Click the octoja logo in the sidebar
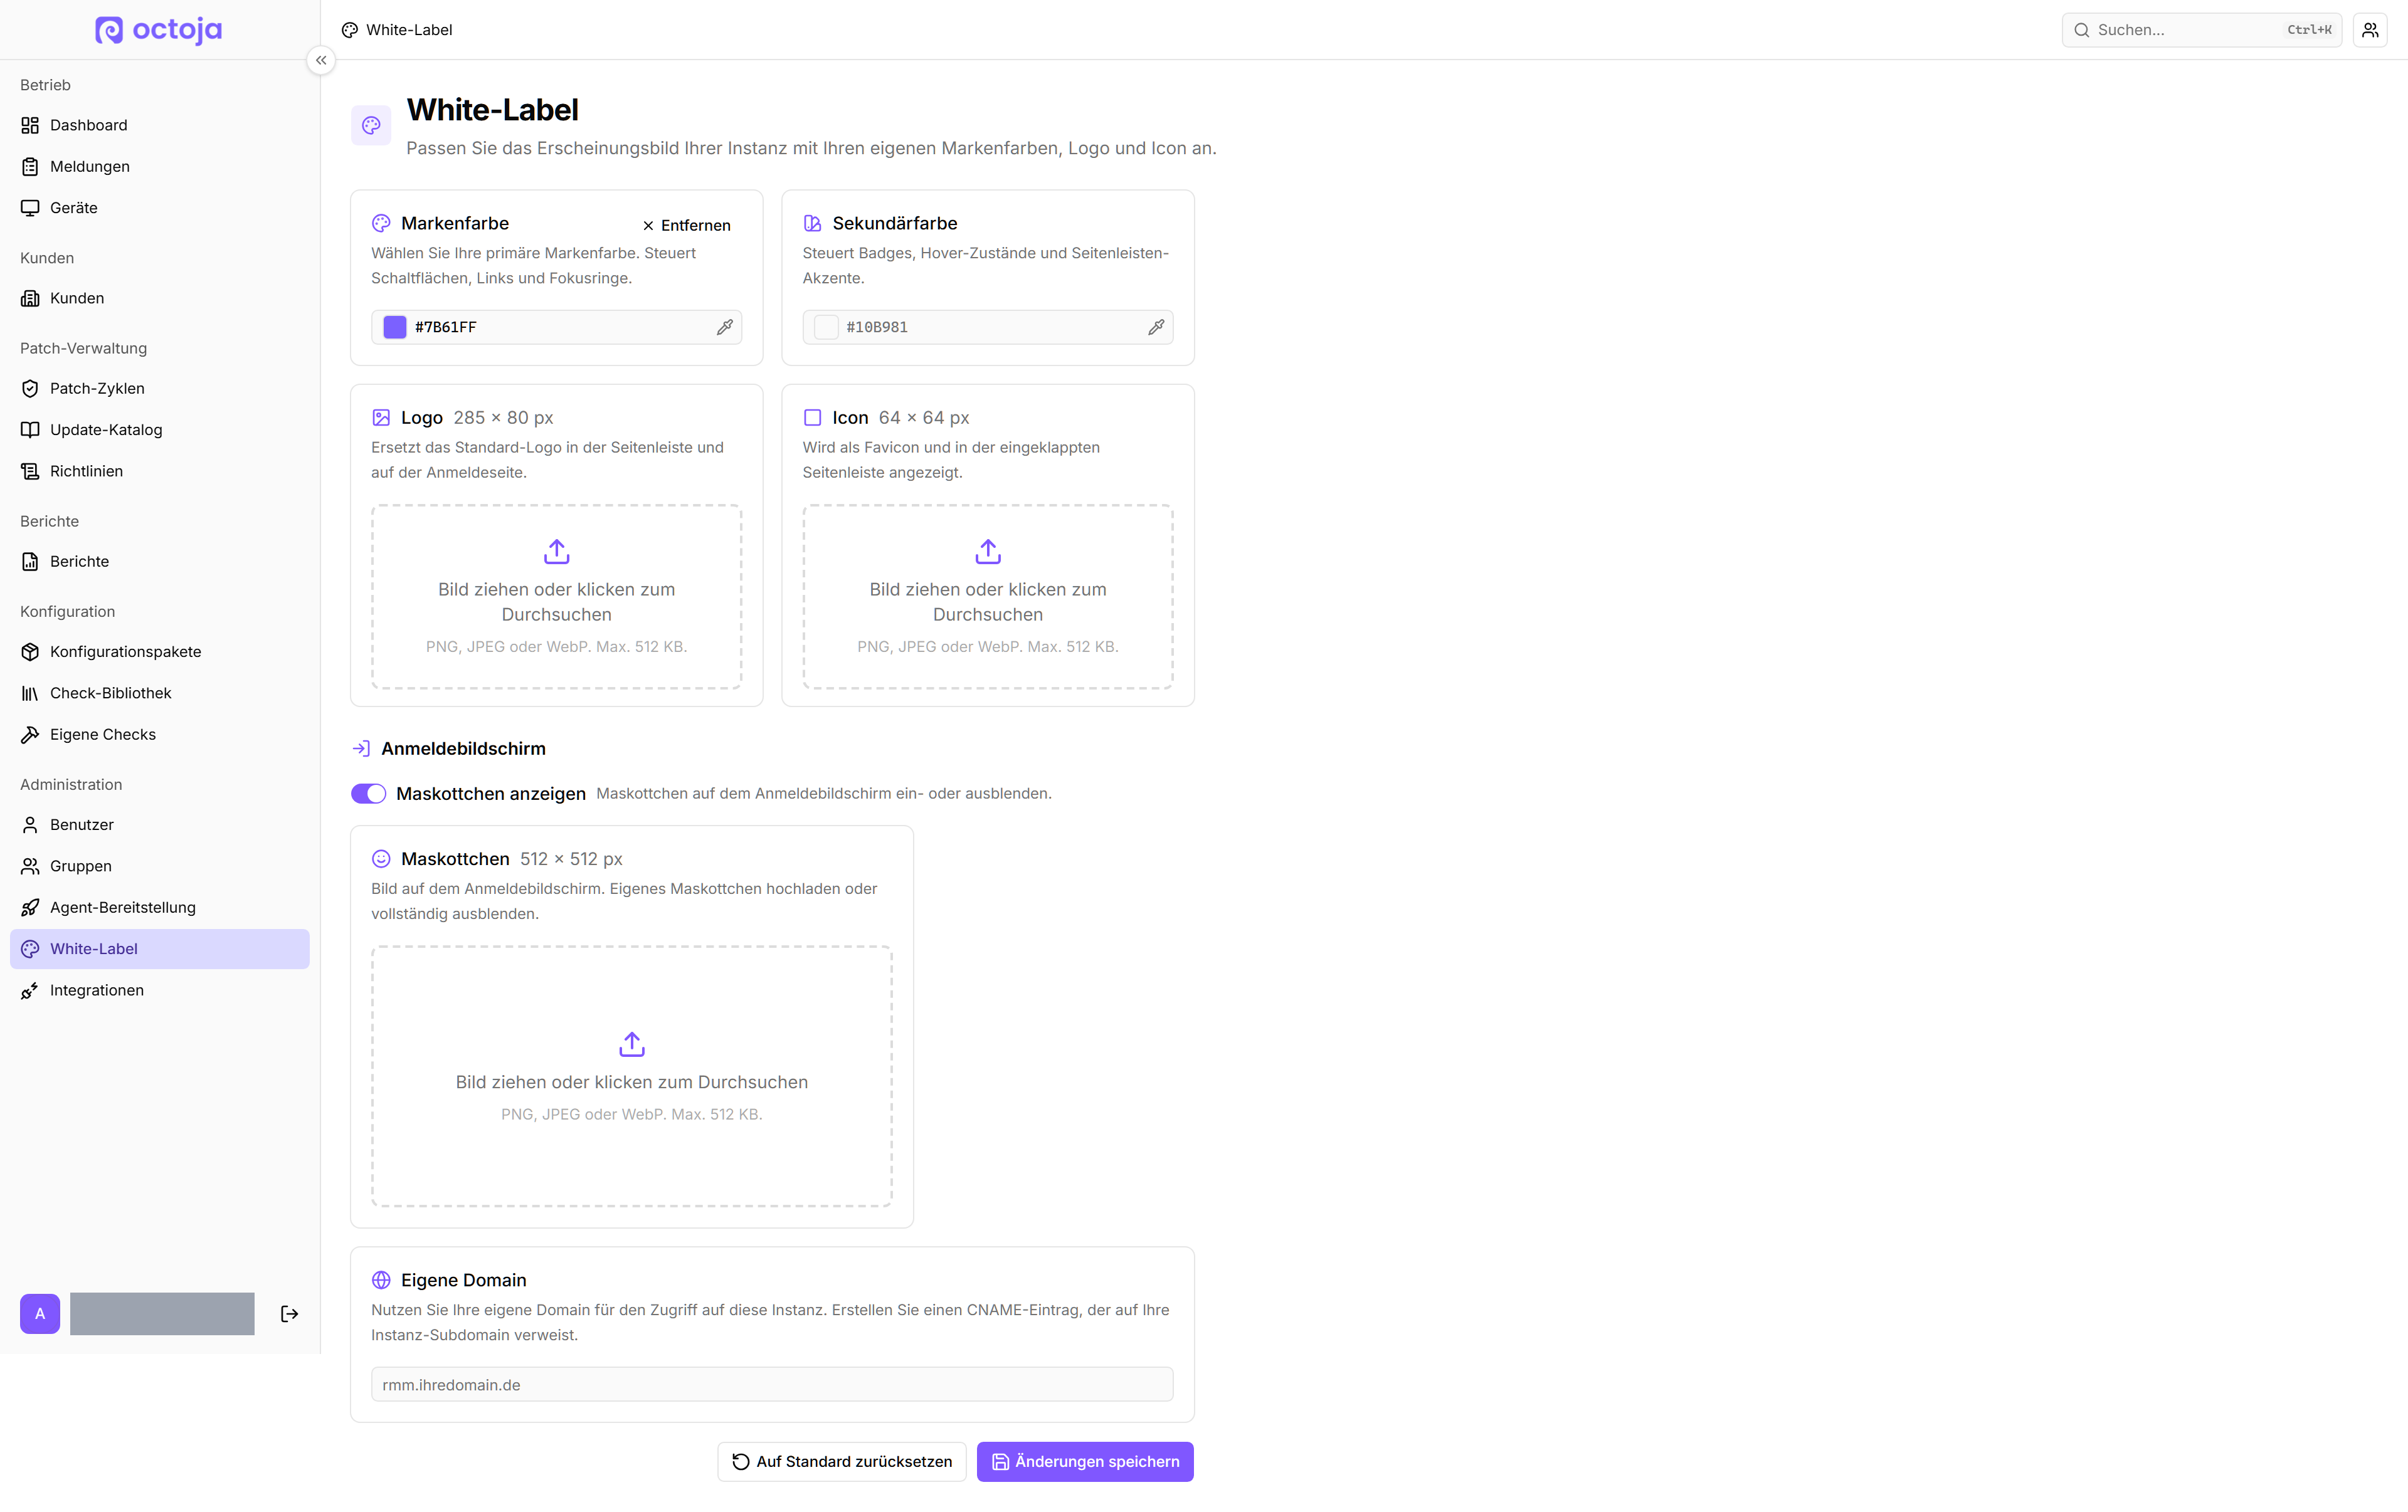This screenshot has width=2408, height=1512. point(159,30)
